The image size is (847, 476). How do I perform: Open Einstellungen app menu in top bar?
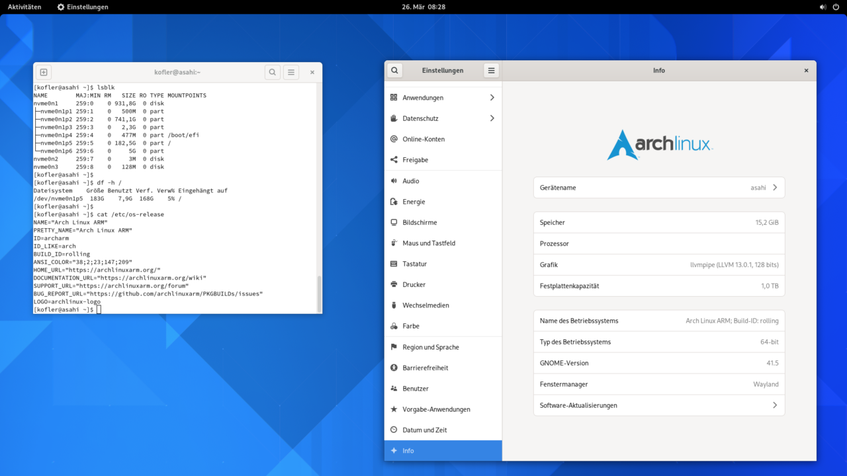pos(83,7)
